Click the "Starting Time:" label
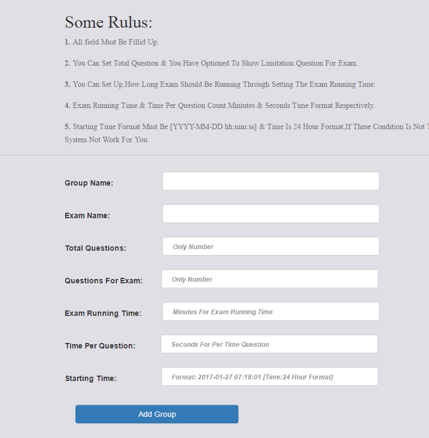The width and height of the screenshot is (429, 438). coord(91,378)
